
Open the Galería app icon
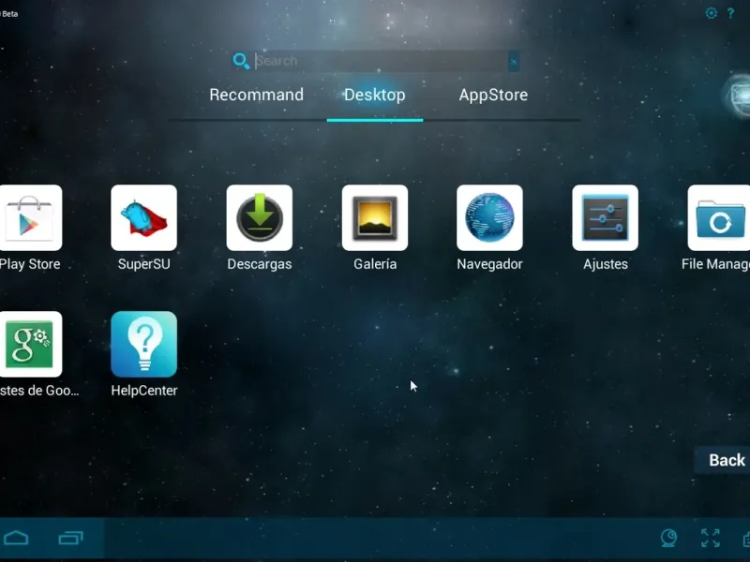pos(375,218)
